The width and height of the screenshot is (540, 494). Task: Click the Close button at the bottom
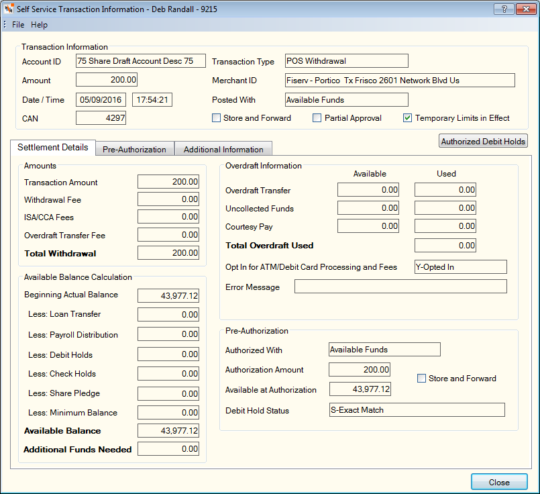[499, 482]
